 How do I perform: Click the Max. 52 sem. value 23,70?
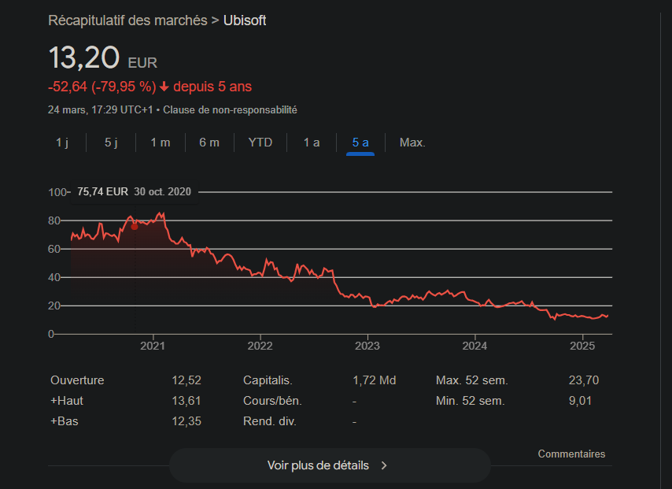point(584,380)
